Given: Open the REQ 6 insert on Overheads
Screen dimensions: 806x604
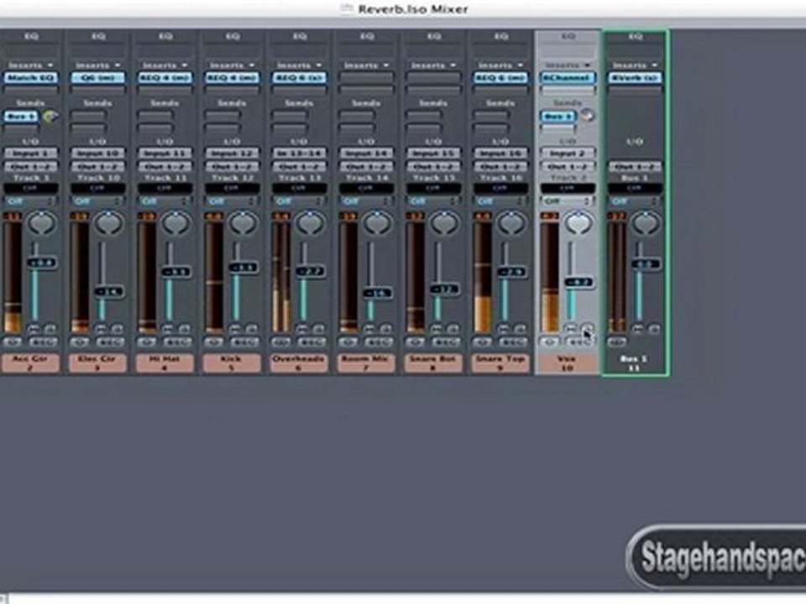Looking at the screenshot, I should [x=299, y=77].
